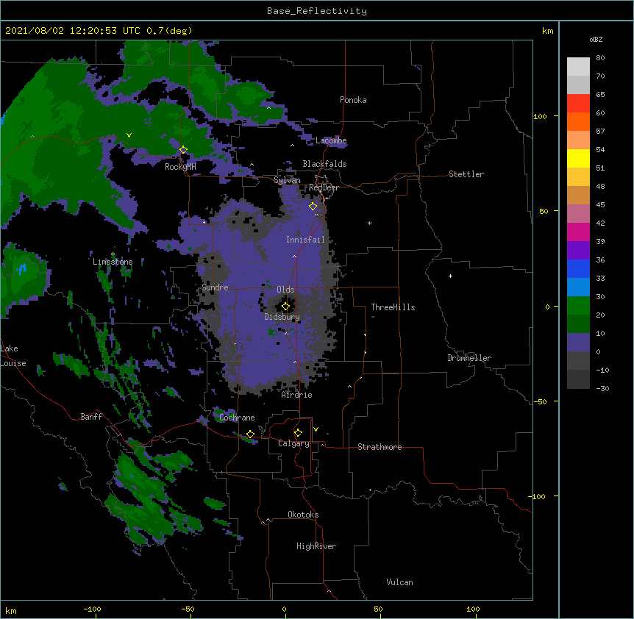The width and height of the screenshot is (634, 619).
Task: Click the Strathmore town label
Action: pyautogui.click(x=380, y=447)
